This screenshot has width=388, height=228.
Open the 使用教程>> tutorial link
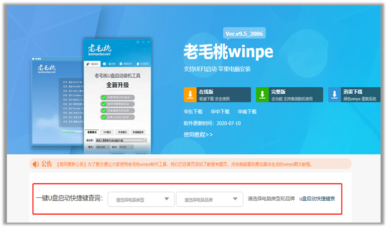coord(198,135)
